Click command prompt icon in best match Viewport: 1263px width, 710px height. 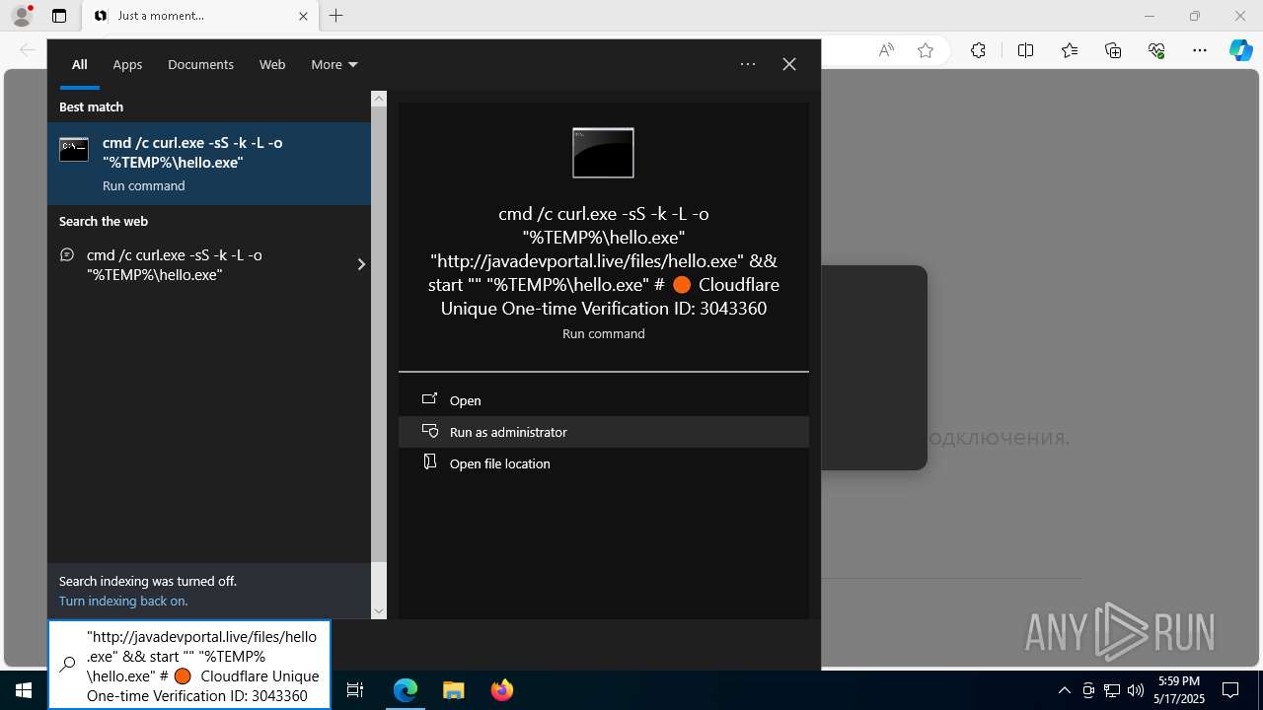click(74, 150)
